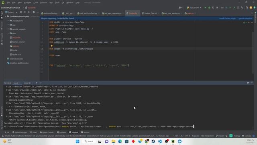Click the No interpreter status entry
Image resolution: width=257 pixels, height=145 pixels.
point(207,136)
